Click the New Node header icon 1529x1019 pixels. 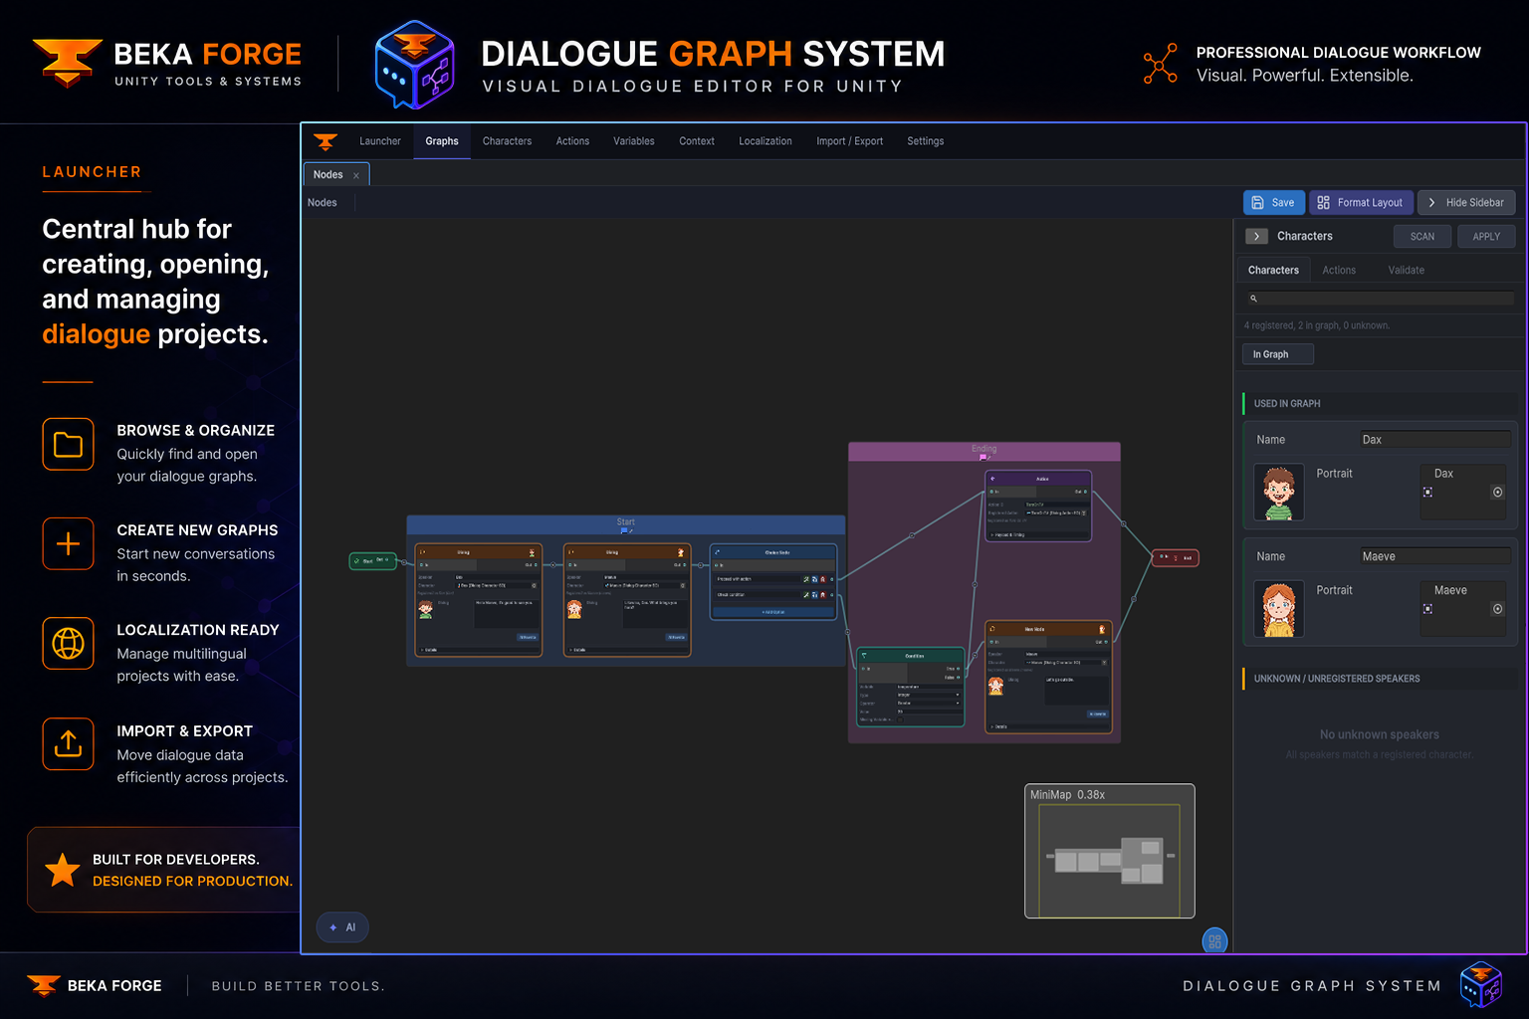click(x=992, y=629)
